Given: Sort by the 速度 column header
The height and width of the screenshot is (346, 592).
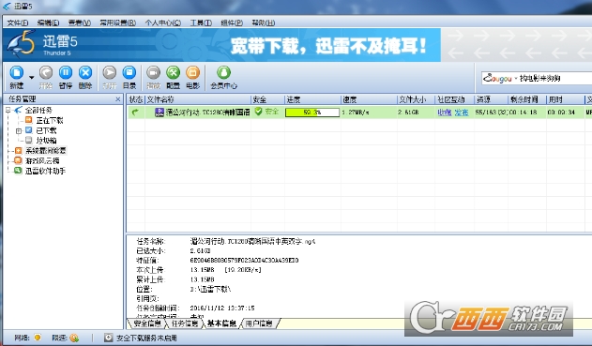Looking at the screenshot, I should (x=369, y=99).
